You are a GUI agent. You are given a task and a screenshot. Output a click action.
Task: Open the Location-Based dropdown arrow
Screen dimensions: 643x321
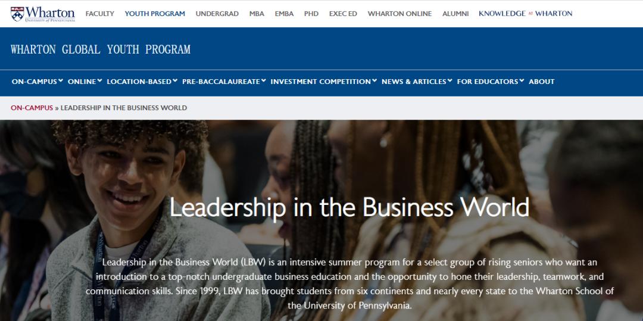click(175, 81)
